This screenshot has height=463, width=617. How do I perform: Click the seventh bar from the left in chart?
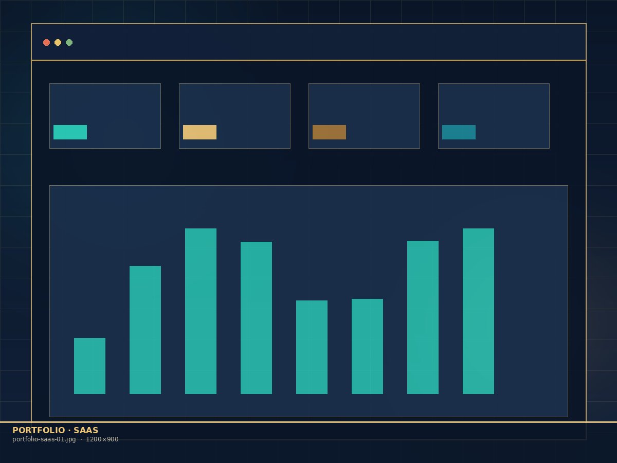(423, 317)
